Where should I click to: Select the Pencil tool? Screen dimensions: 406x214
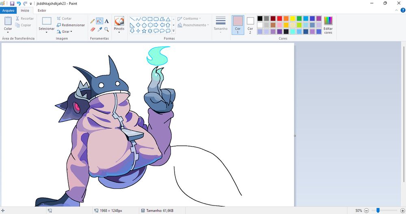[93, 21]
